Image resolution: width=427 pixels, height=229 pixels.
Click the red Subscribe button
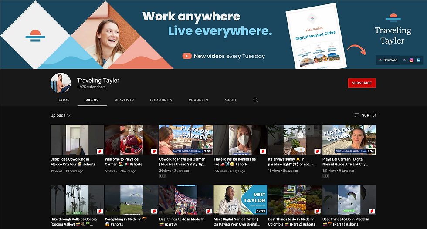click(362, 83)
